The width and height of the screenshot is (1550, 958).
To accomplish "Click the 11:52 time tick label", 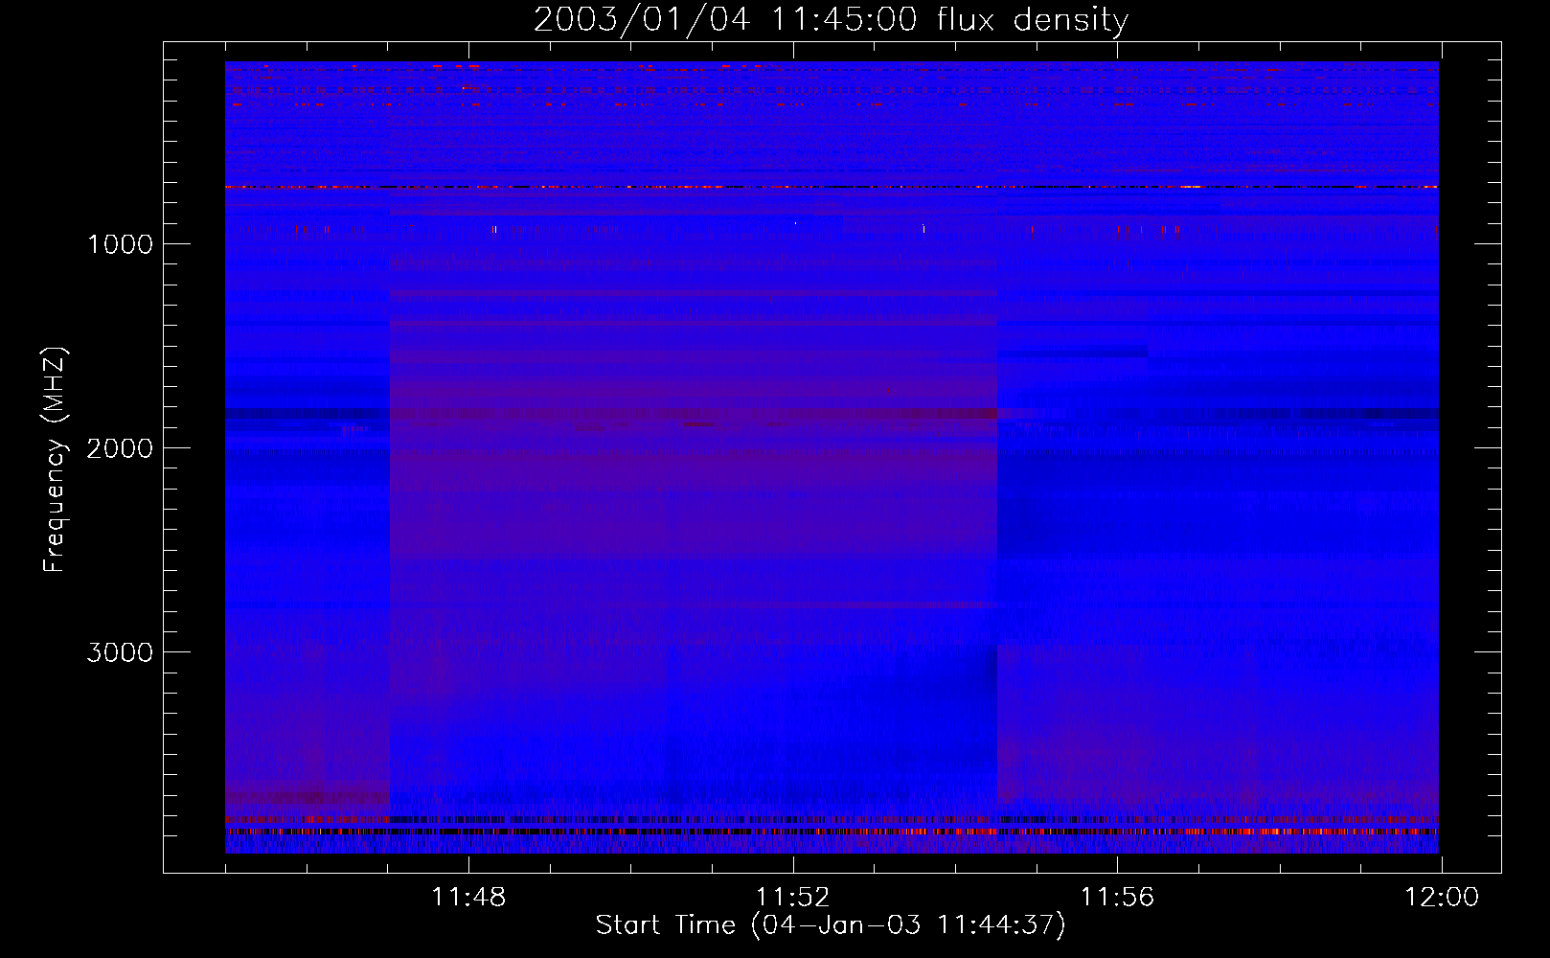I will 792,898.
